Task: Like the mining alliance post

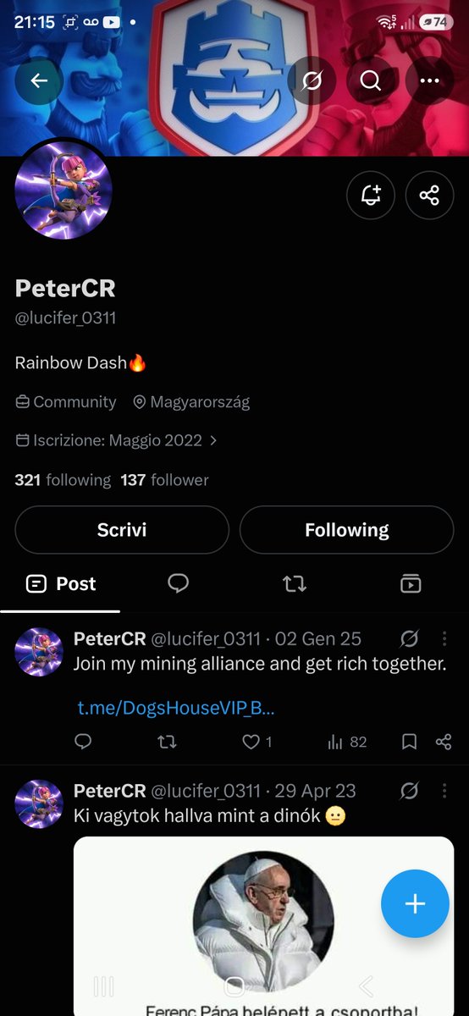Action: 251,742
